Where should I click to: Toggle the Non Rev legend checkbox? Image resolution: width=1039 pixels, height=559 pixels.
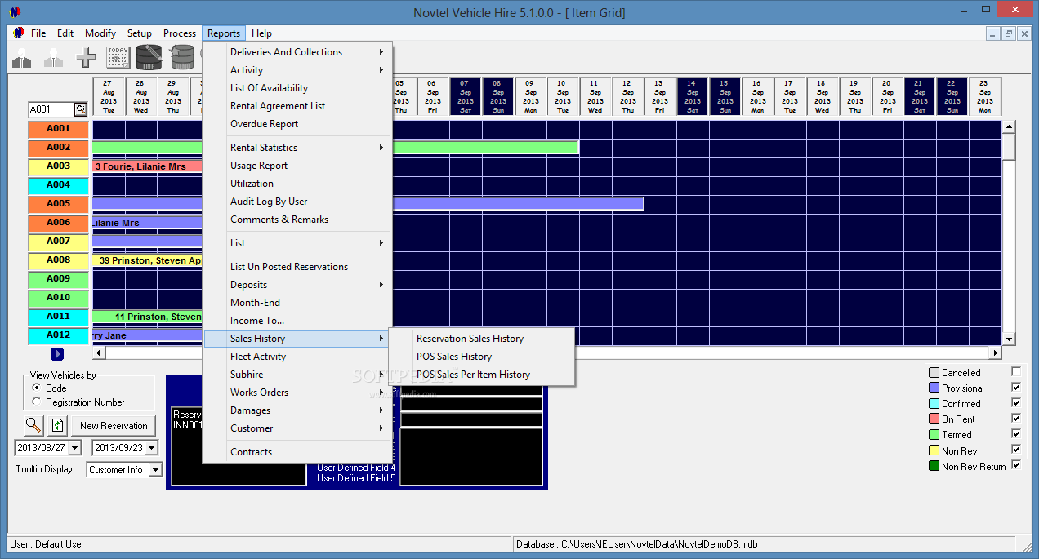1016,450
